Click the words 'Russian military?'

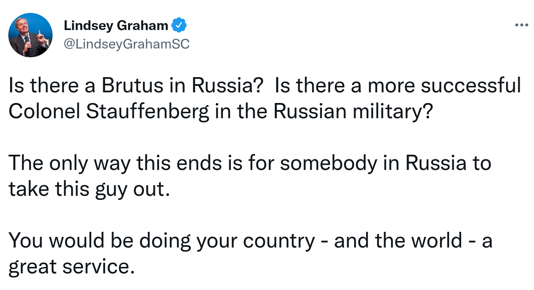(353, 111)
